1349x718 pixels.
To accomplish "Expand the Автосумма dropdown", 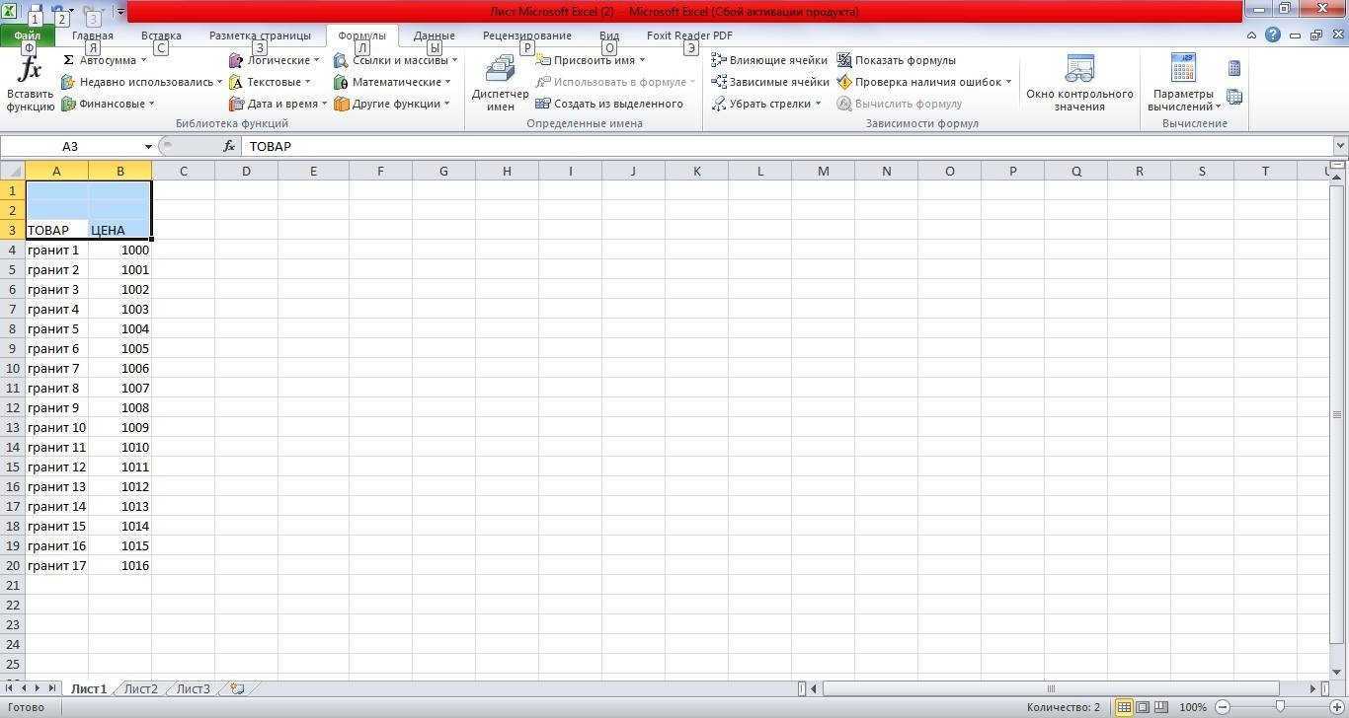I will pos(143,60).
